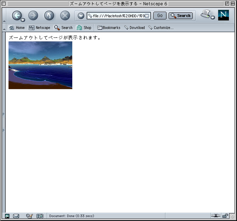Open round dropdown button left of URL field
Screen dimensions: 237x221
[81, 16]
